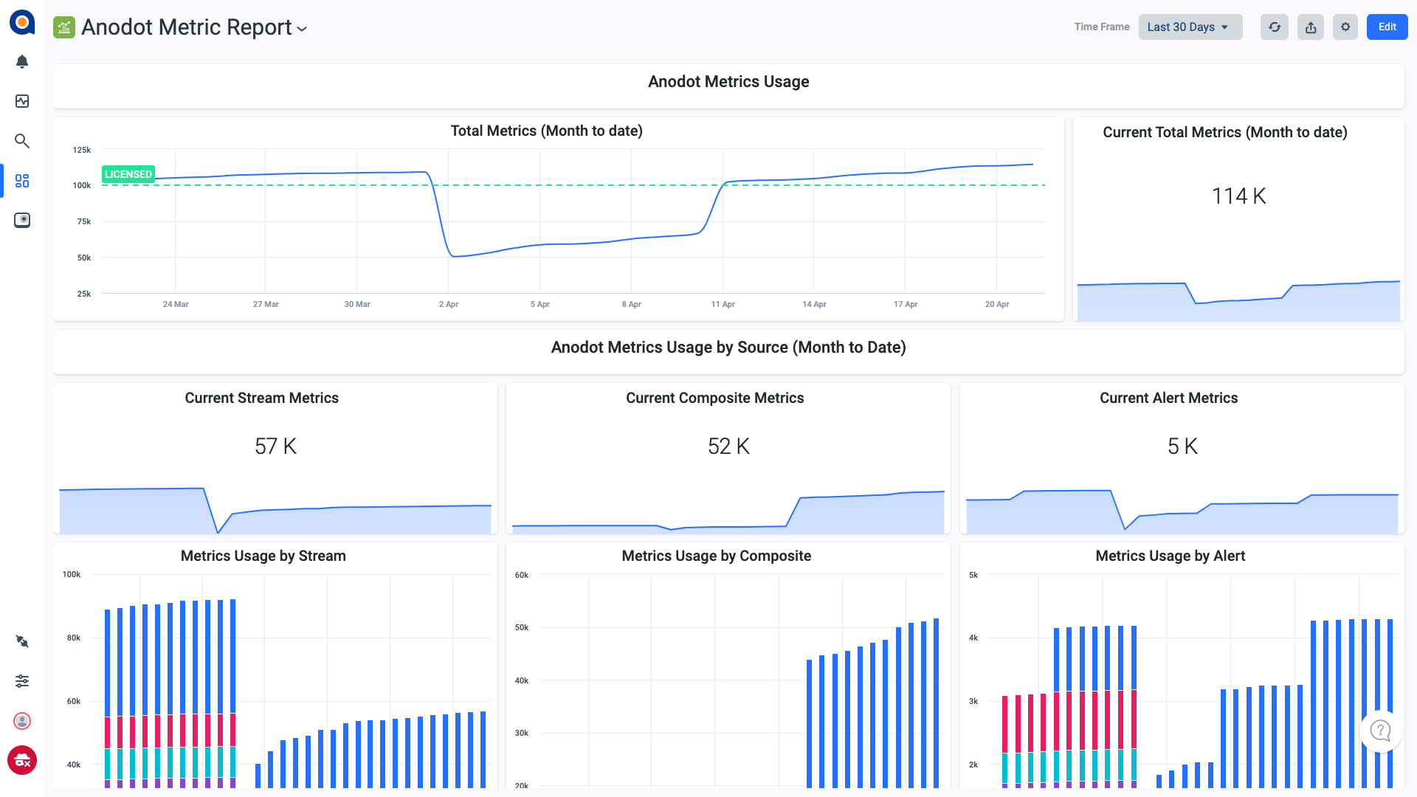Click the Current Composite Metrics sparkline
The height and width of the screenshot is (797, 1417).
[x=728, y=511]
